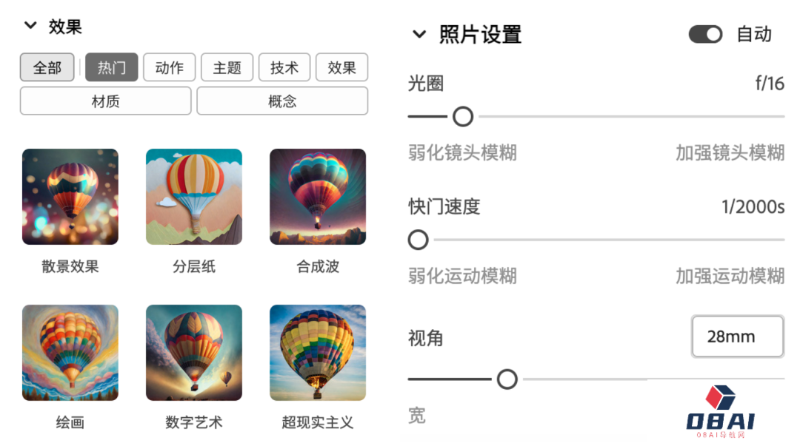Viewport: 800px width, 446px height.
Task: Pick the 绘画 style thumbnail
Action: pyautogui.click(x=70, y=353)
